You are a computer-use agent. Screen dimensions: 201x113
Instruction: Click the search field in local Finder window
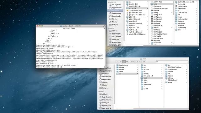click(x=172, y=62)
